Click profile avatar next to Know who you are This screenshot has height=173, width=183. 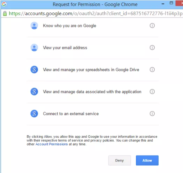point(34,26)
